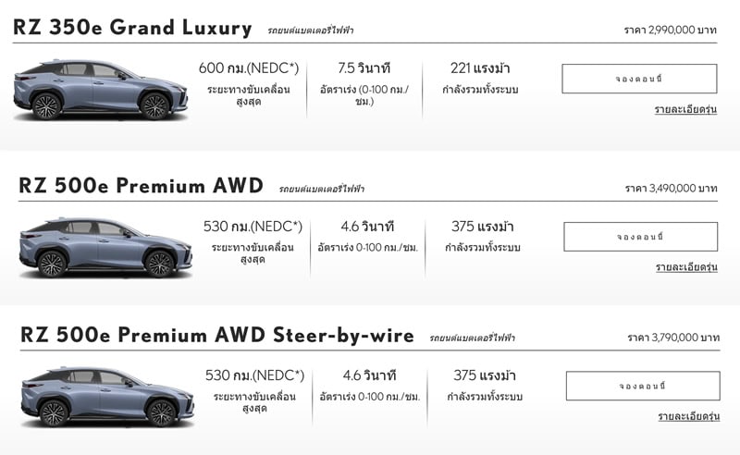View model details link for Steer-by-wire variant
Screen dimensions: 740x455
[688, 416]
